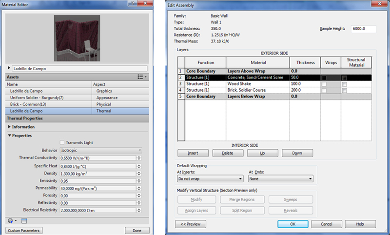
Task: Click the Density value field
Action: [x=98, y=174]
